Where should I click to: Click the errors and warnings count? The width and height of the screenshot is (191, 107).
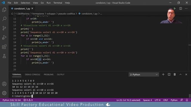tap(28, 100)
